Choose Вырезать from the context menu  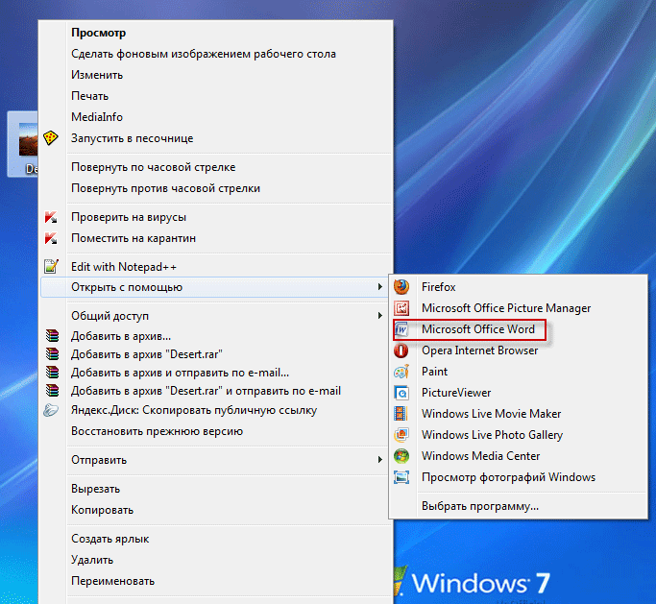click(x=95, y=489)
